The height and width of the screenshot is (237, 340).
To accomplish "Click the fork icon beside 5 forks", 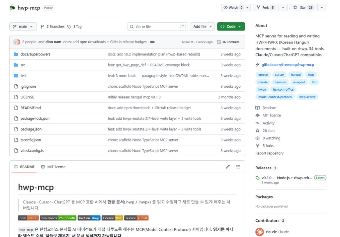I will [x=257, y=145].
